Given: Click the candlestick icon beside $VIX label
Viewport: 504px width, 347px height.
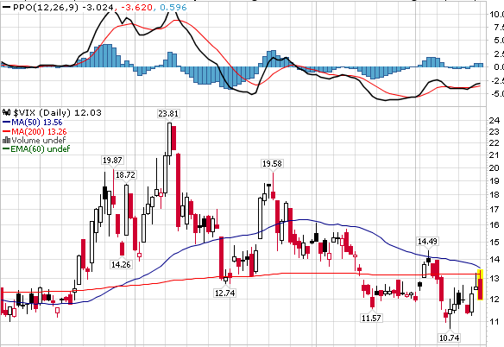Looking at the screenshot, I should click(6, 112).
